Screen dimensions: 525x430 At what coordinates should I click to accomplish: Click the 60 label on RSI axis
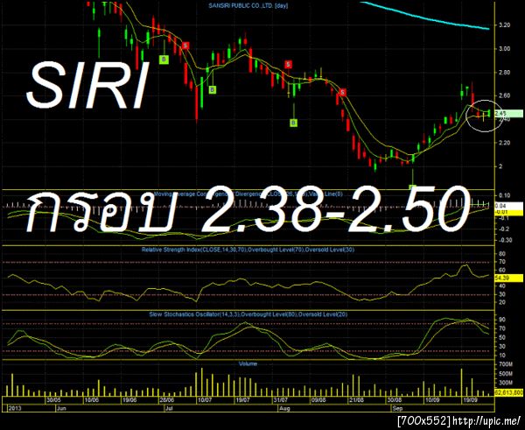[502, 270]
